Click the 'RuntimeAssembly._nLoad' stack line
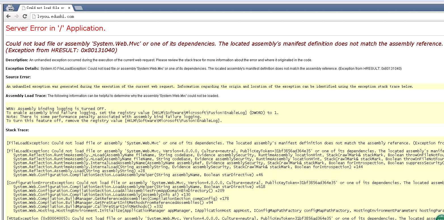Image resolution: width=444 pixels, height=220 pixels. [228, 155]
